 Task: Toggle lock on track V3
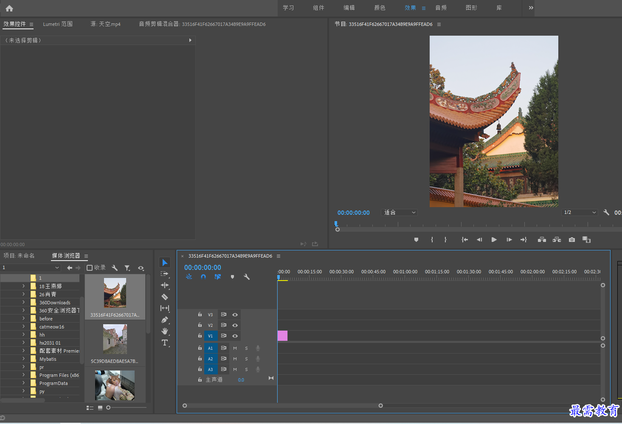(200, 314)
